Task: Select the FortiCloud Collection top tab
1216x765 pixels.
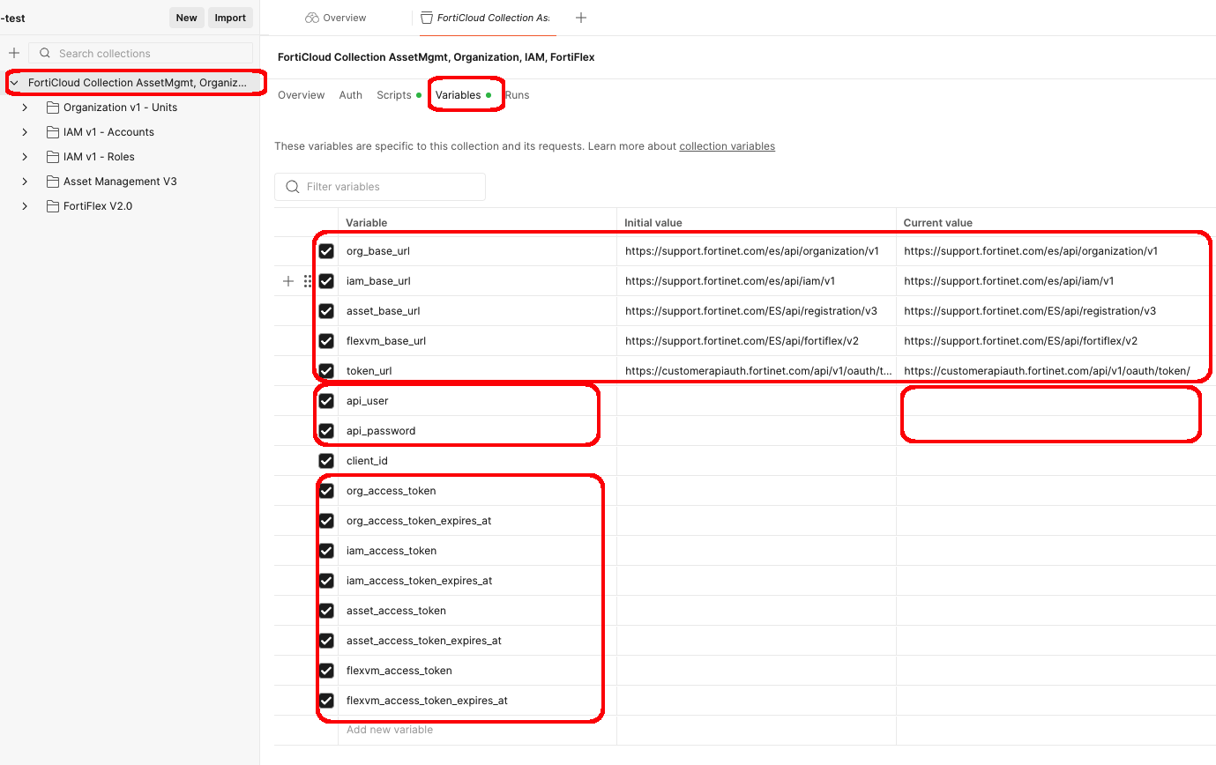Action: tap(488, 18)
